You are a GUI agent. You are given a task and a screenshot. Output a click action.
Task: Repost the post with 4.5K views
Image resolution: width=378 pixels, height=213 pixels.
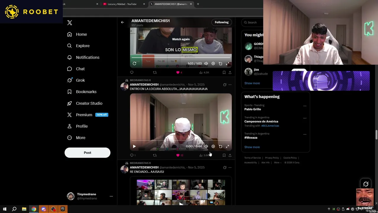point(155,72)
